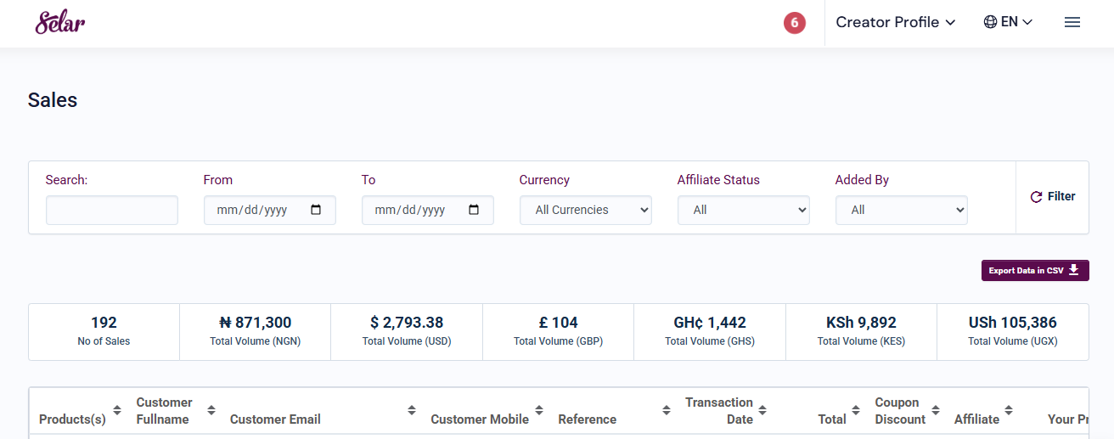Click the Reference column header text
1114x439 pixels.
(x=588, y=419)
